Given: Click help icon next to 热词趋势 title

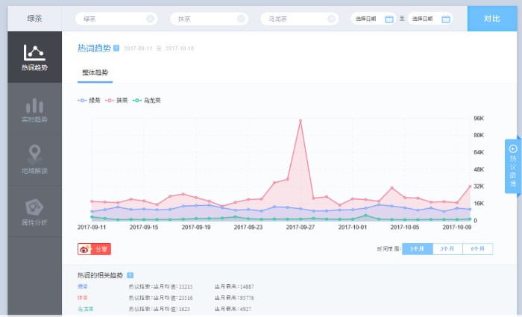Looking at the screenshot, I should (116, 48).
